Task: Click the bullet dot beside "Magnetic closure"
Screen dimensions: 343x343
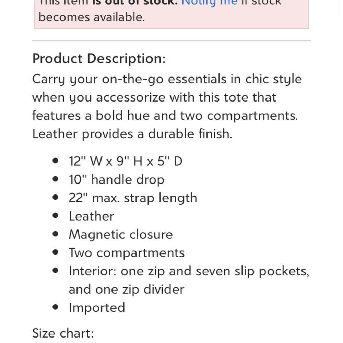Action: pos(56,234)
